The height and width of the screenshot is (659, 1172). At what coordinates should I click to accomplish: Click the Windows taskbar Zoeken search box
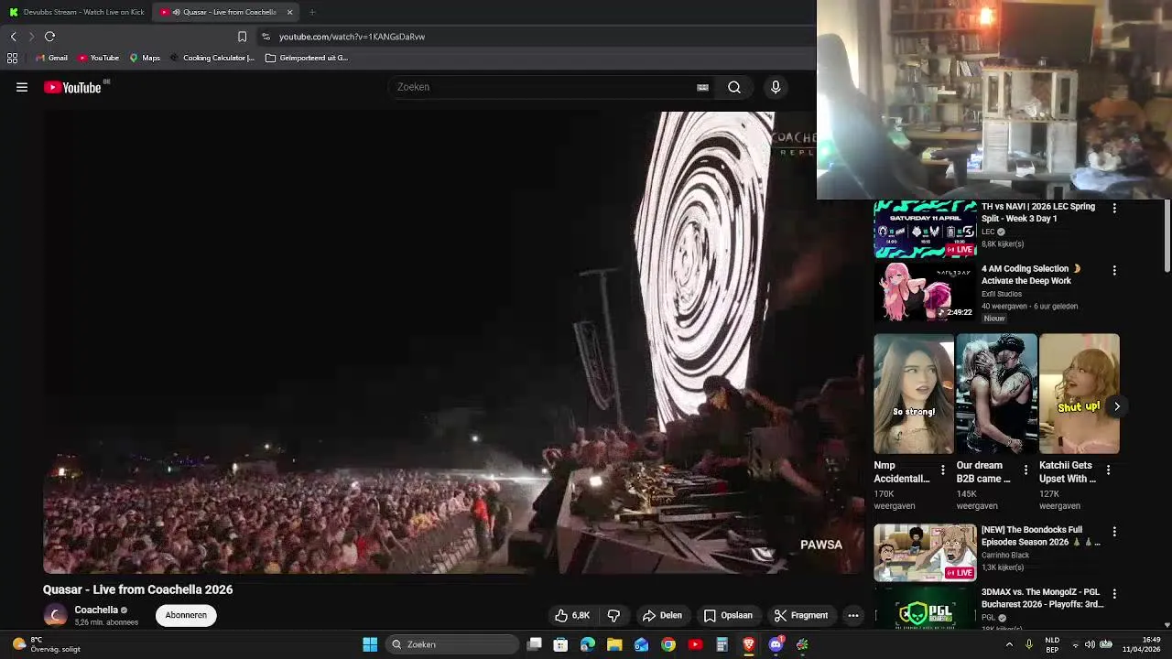(452, 644)
